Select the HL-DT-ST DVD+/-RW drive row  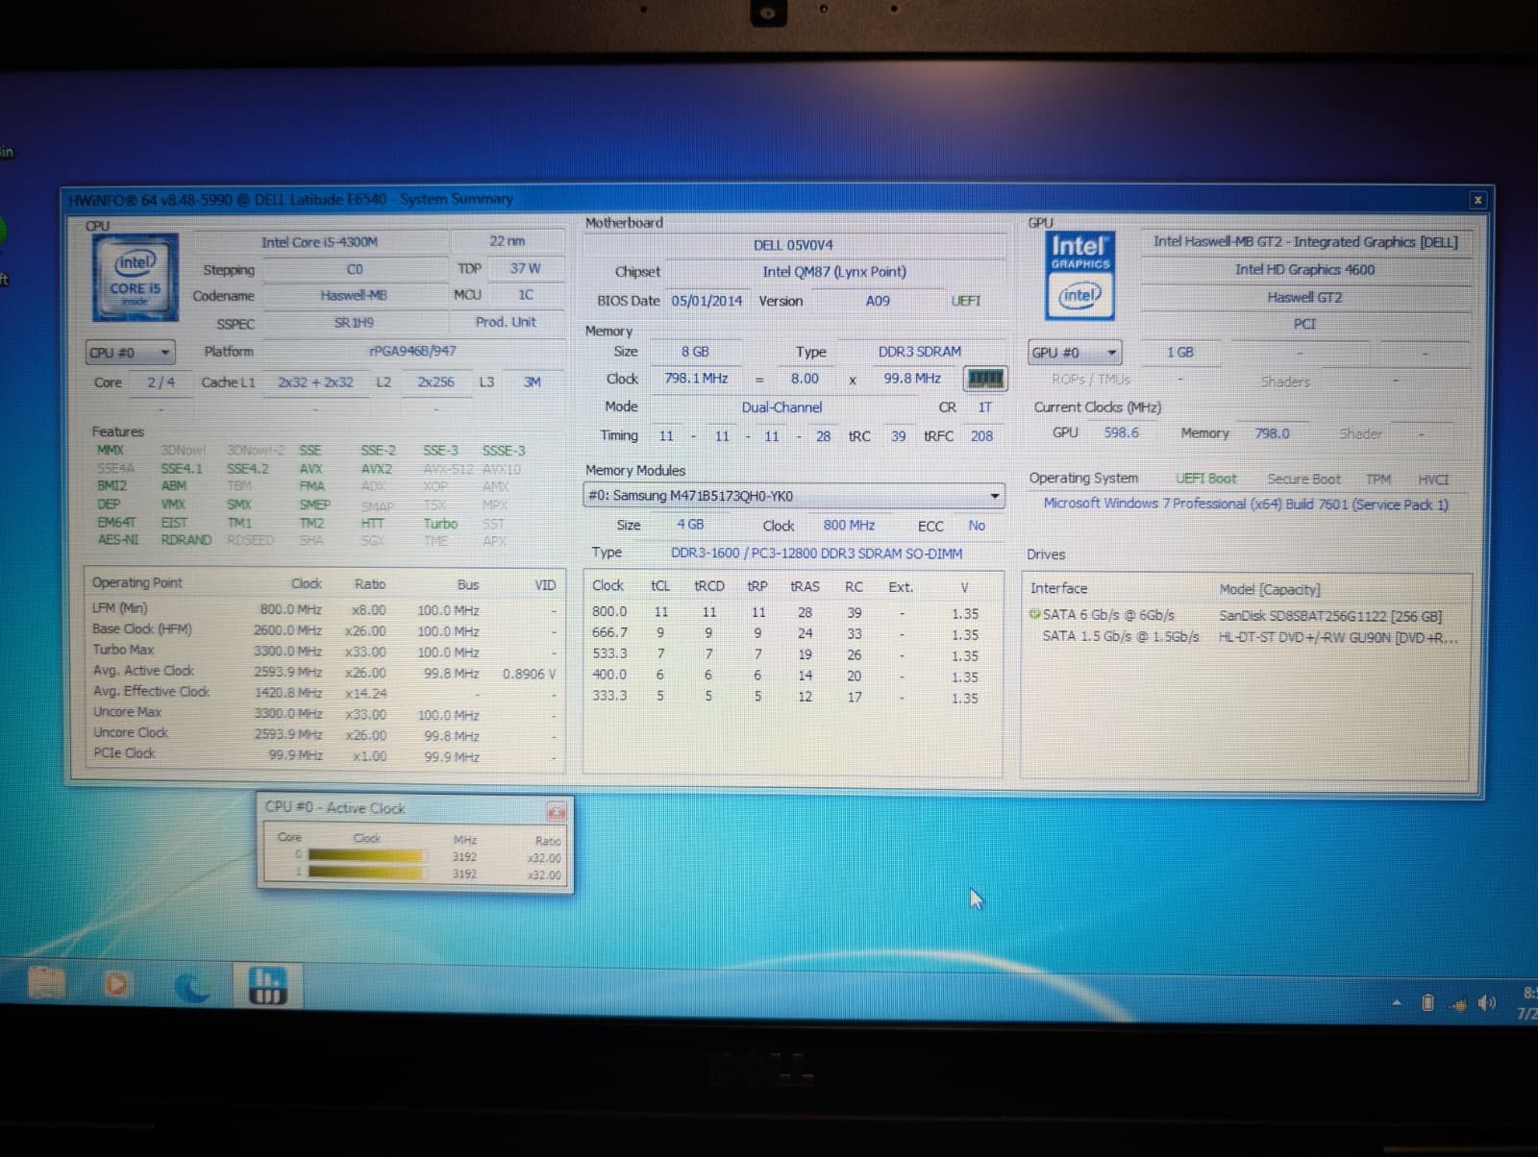1246,637
